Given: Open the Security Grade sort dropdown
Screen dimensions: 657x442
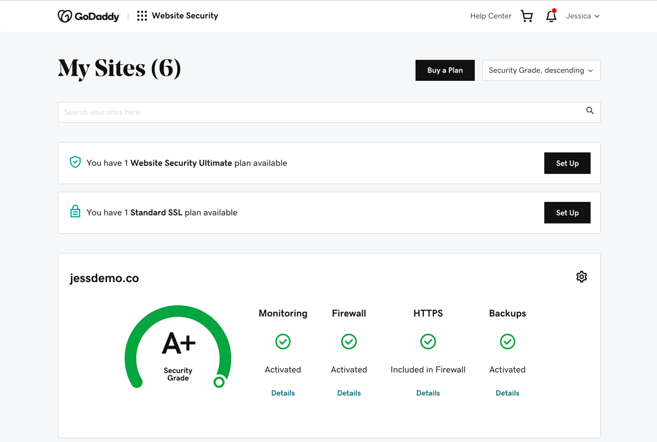Looking at the screenshot, I should pyautogui.click(x=541, y=70).
